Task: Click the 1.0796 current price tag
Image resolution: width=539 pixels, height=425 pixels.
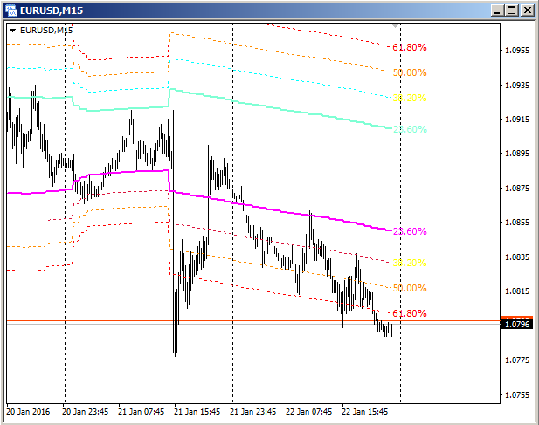Action: [517, 324]
